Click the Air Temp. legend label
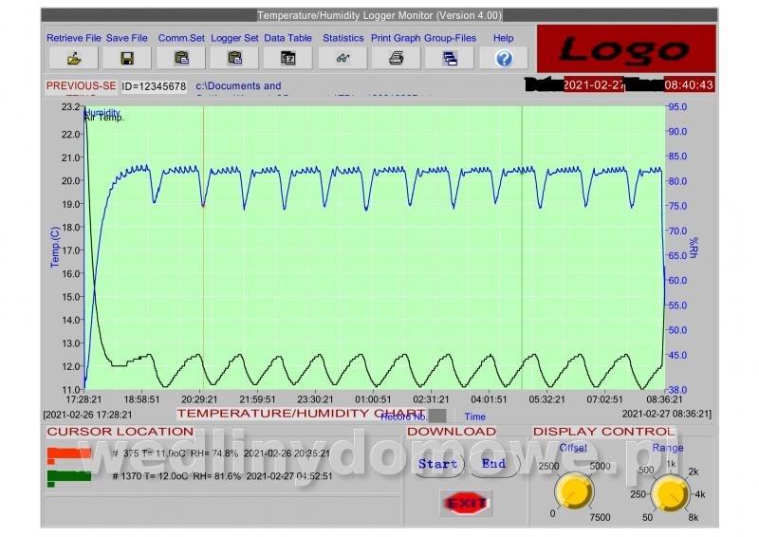Image resolution: width=759 pixels, height=537 pixels. tap(104, 118)
